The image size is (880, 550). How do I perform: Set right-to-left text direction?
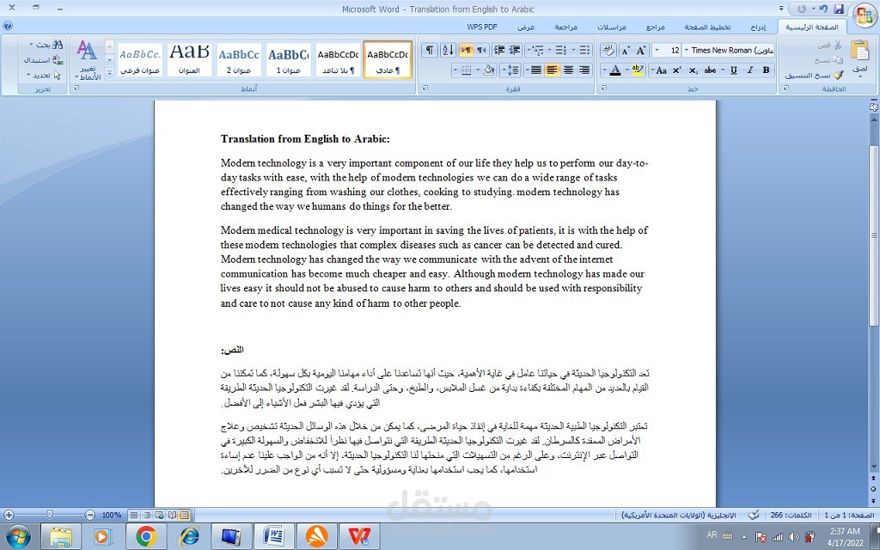pyautogui.click(x=481, y=51)
